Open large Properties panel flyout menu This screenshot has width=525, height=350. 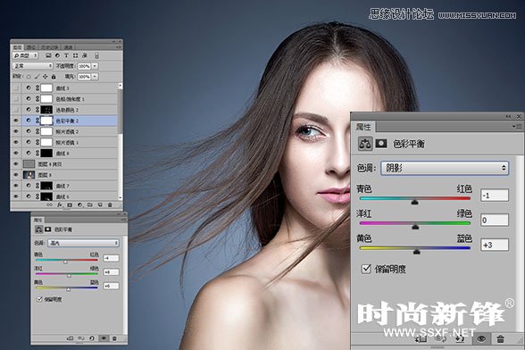[516, 126]
